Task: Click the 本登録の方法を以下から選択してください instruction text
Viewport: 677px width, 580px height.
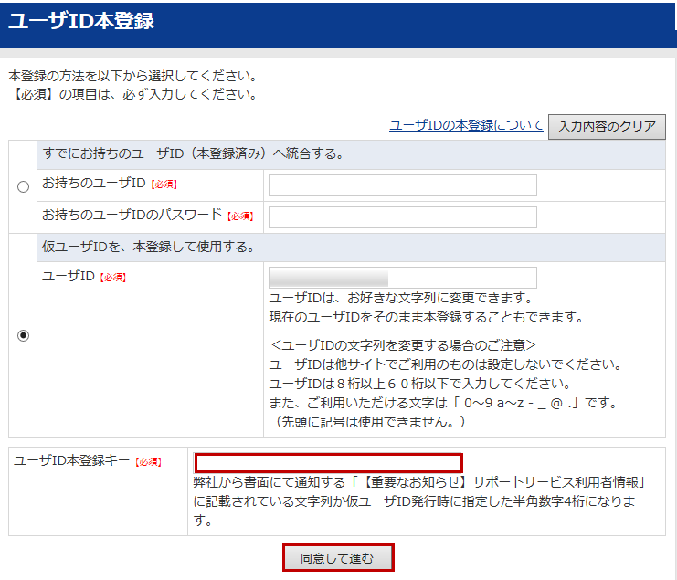Action: pyautogui.click(x=132, y=76)
